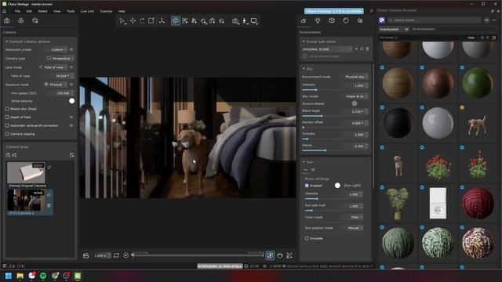Open the Help menu

pos(122,11)
